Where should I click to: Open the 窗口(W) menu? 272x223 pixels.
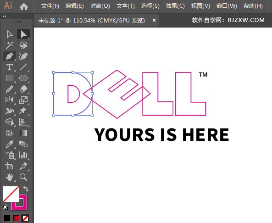227,6
